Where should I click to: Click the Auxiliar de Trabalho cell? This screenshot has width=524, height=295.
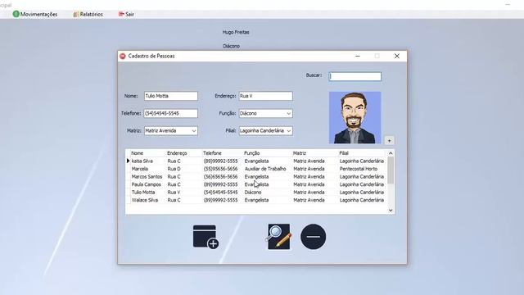(x=265, y=169)
